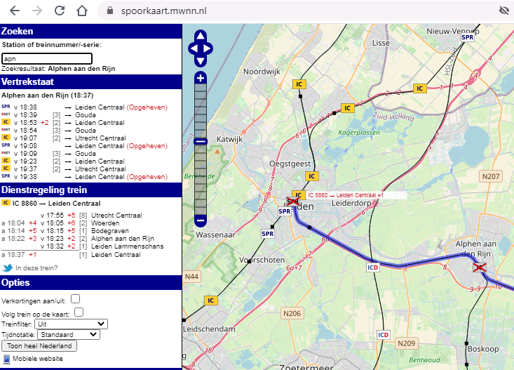514x370 pixels.
Task: Select the IC marker near Oegstgeest
Action: point(312,176)
